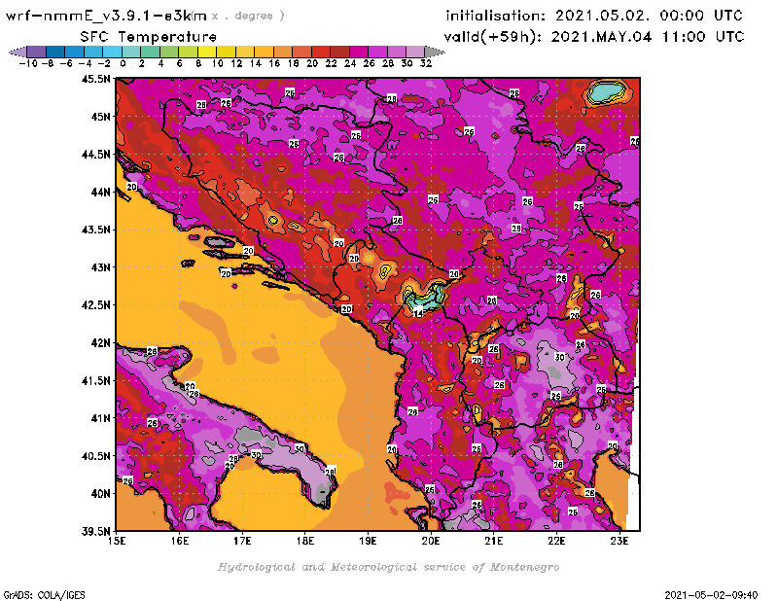Select the teal swatch between 0 and 2
The width and height of the screenshot is (778, 601).
click(131, 52)
